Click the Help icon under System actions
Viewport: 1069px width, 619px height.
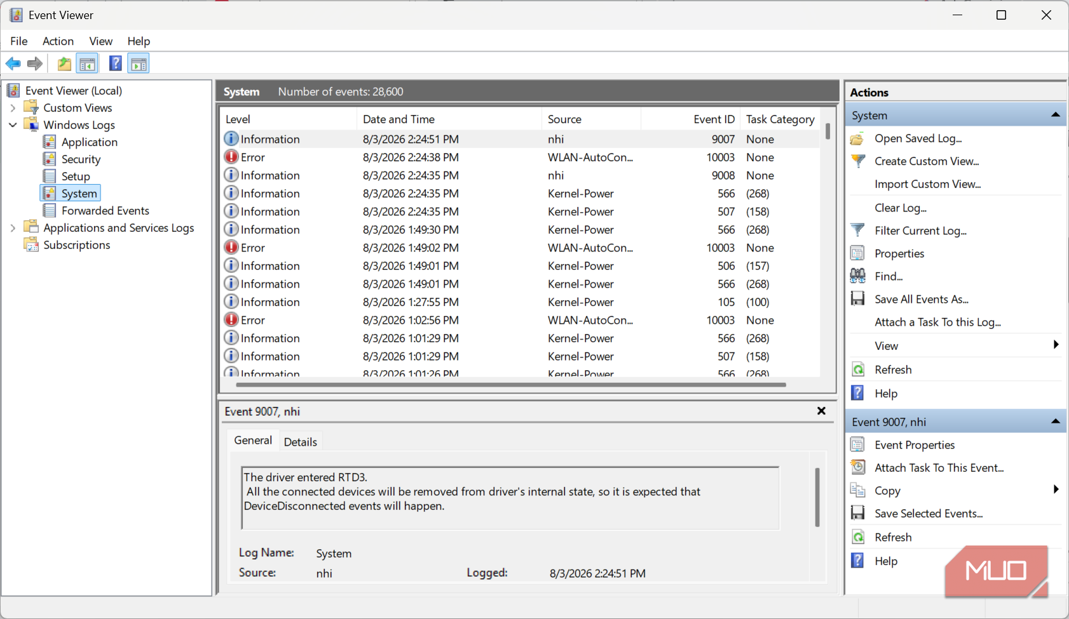pyautogui.click(x=857, y=394)
